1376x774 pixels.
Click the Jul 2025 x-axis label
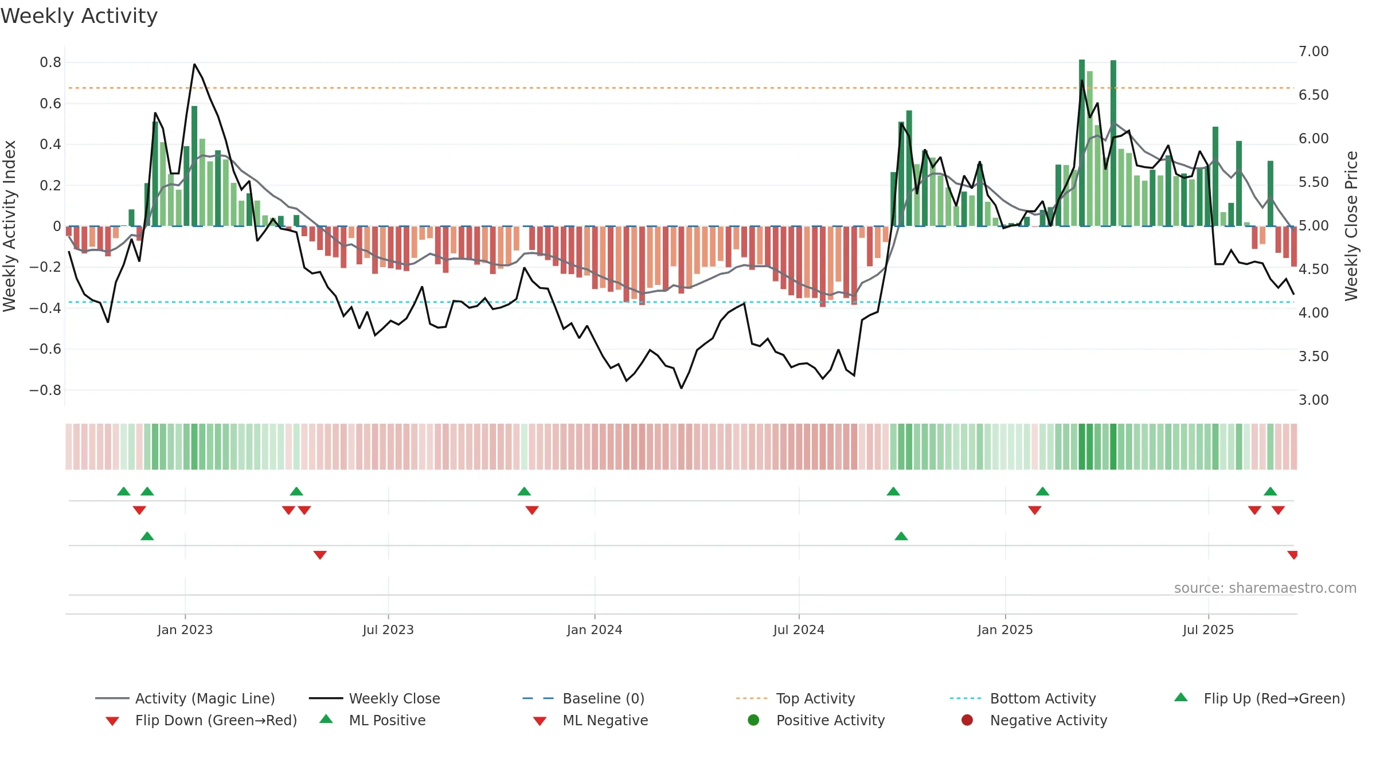[1208, 630]
